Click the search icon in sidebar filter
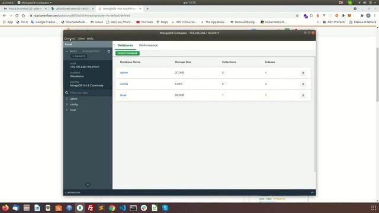379x213 pixels. pyautogui.click(x=66, y=92)
